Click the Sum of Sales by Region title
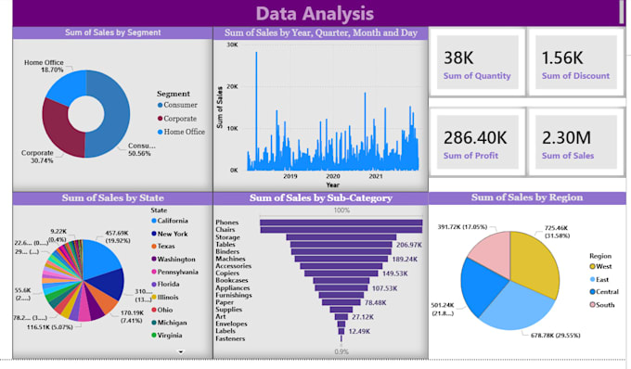 coord(527,197)
